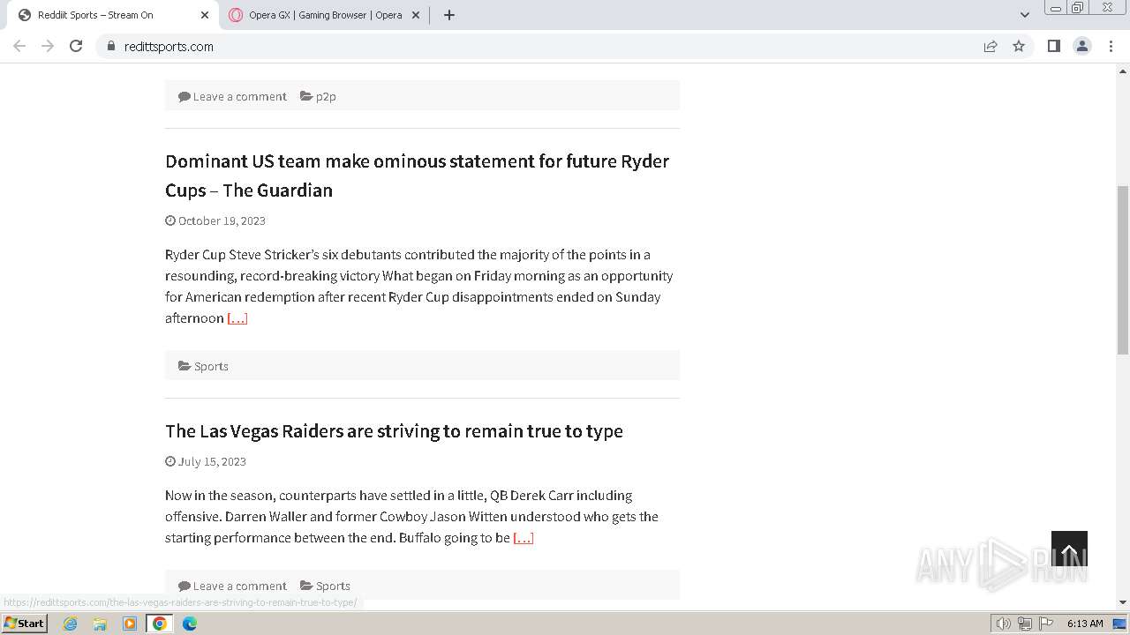Image resolution: width=1130 pixels, height=635 pixels.
Task: View site information via lock icon
Action: (x=110, y=46)
